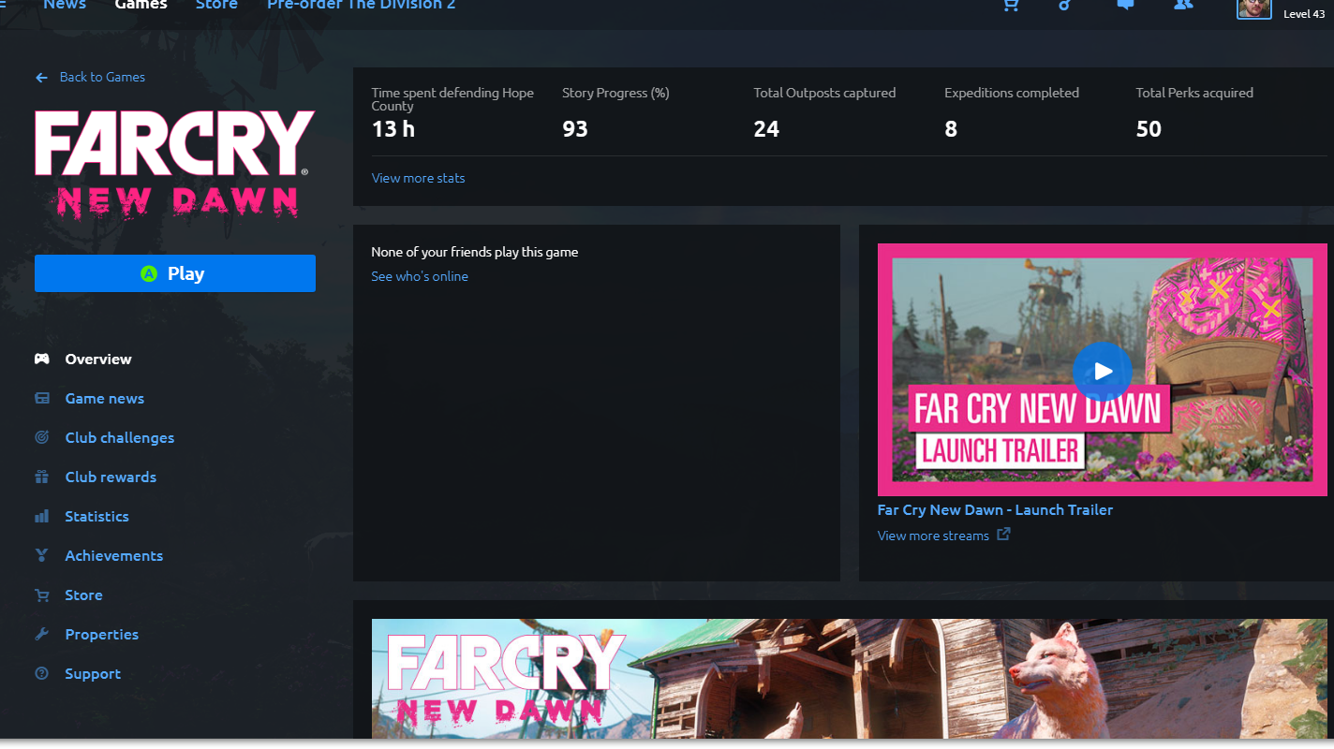This screenshot has height=749, width=1334.
Task: Click the back arrow icon beside Back to Games
Action: pyautogui.click(x=41, y=78)
